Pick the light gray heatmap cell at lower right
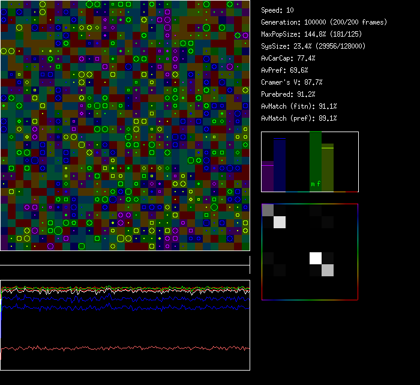Image resolution: width=420 pixels, height=385 pixels. click(x=328, y=270)
